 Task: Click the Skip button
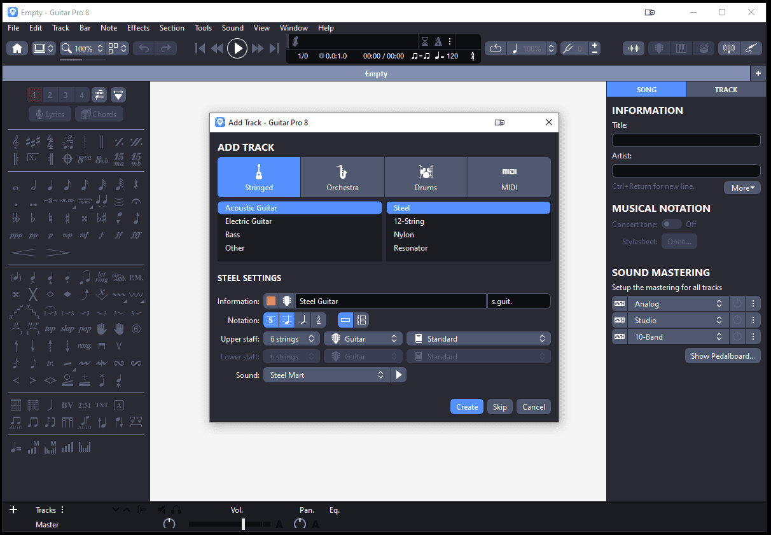click(500, 406)
